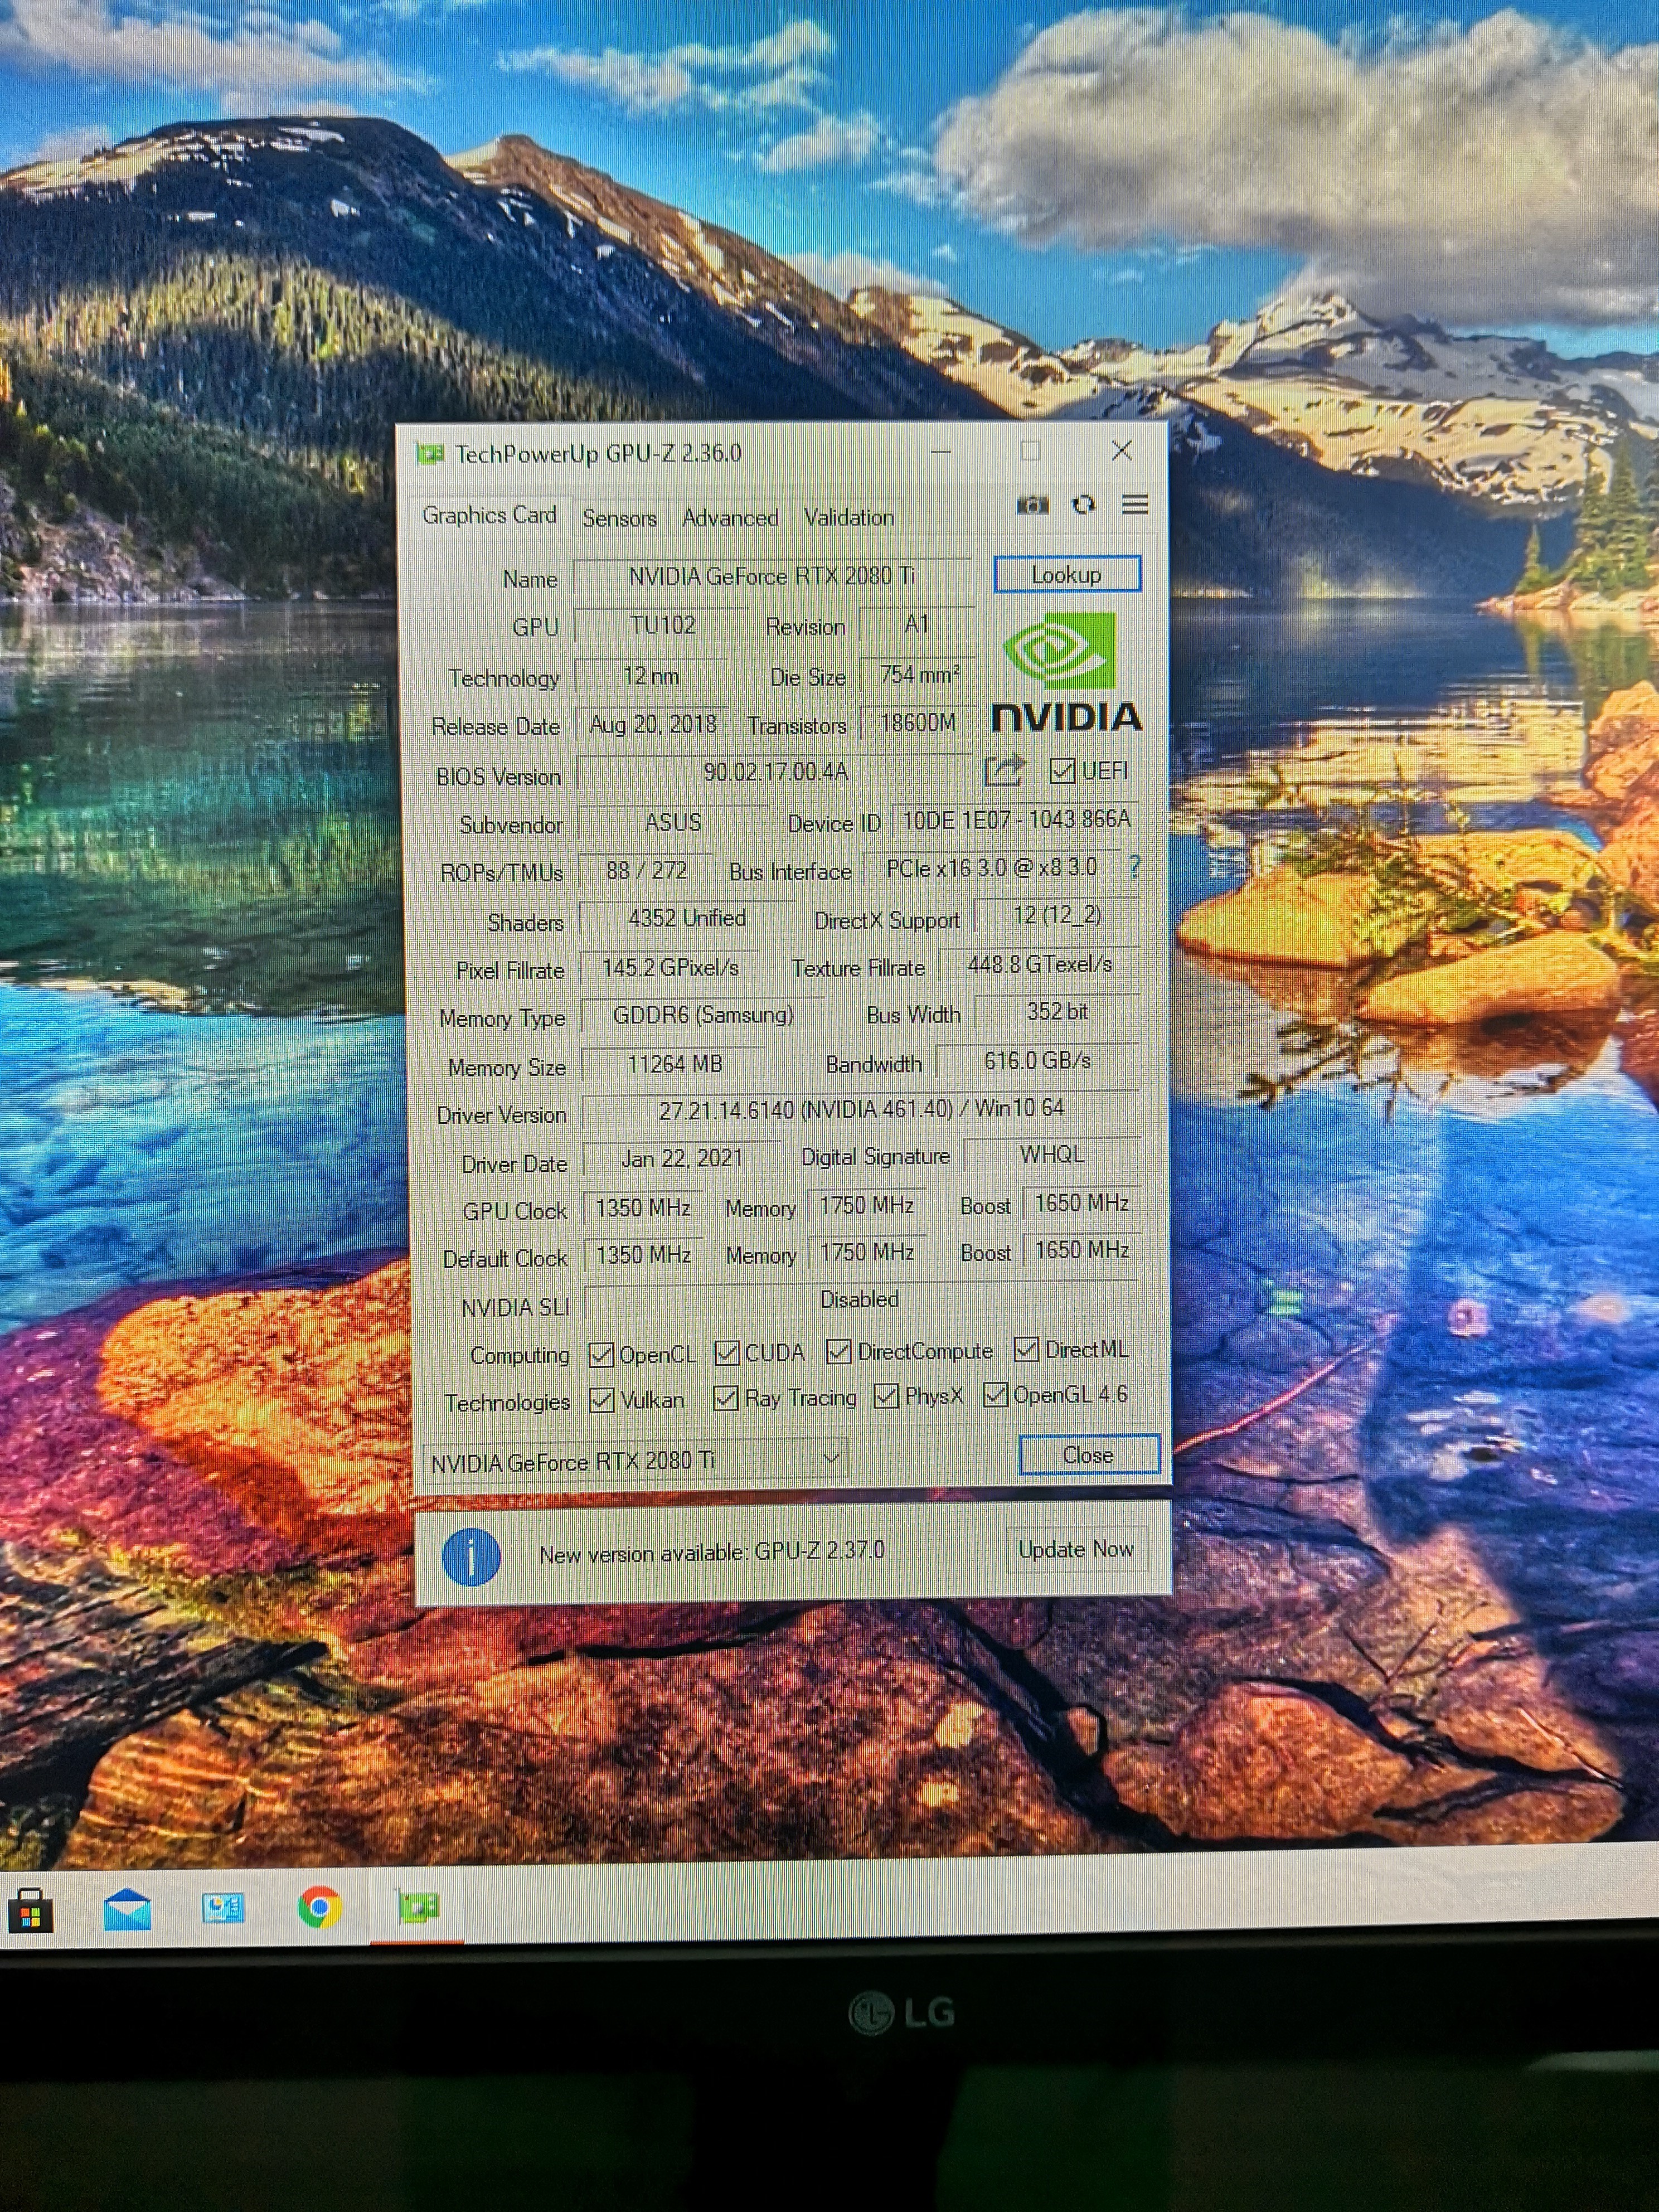The width and height of the screenshot is (1659, 2212).
Task: Select the Graphics Card tab
Action: point(489,515)
